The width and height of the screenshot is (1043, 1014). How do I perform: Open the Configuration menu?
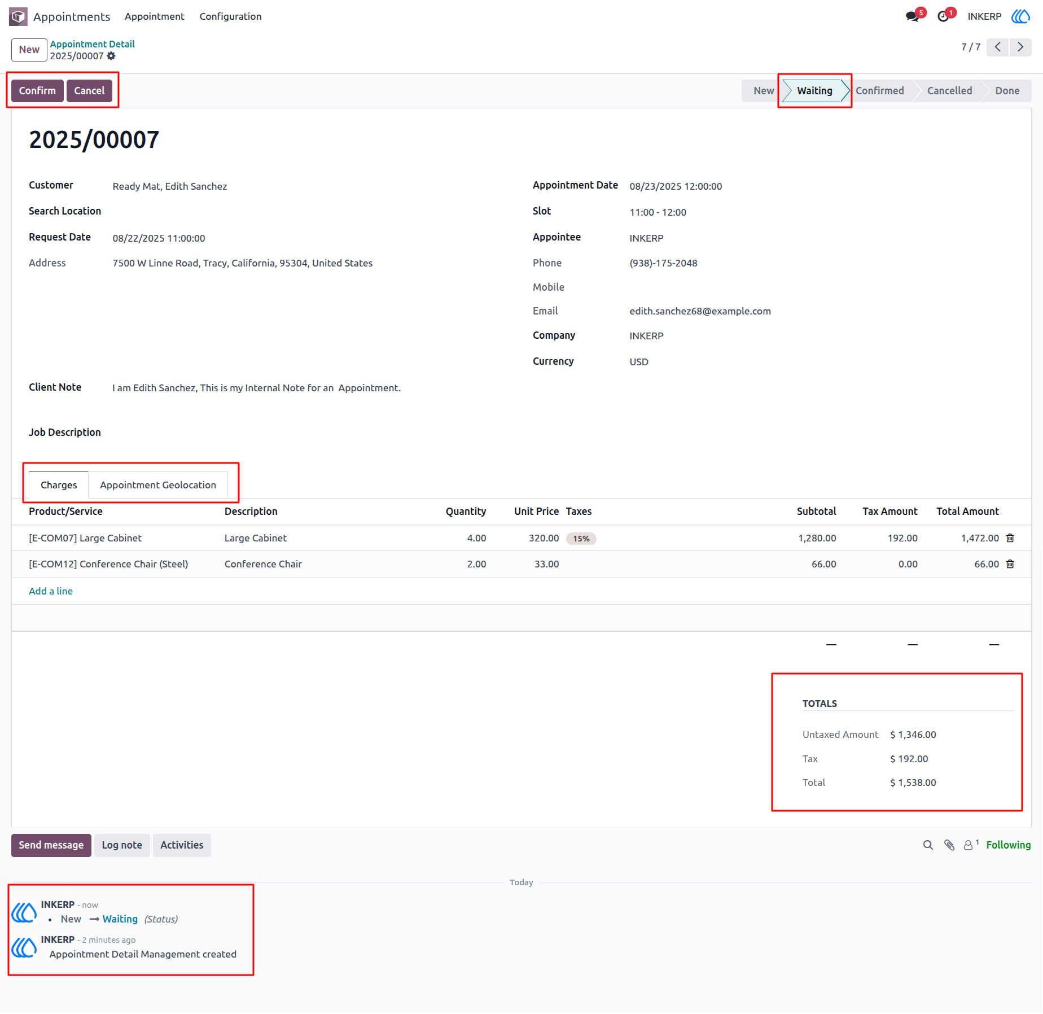coord(230,16)
